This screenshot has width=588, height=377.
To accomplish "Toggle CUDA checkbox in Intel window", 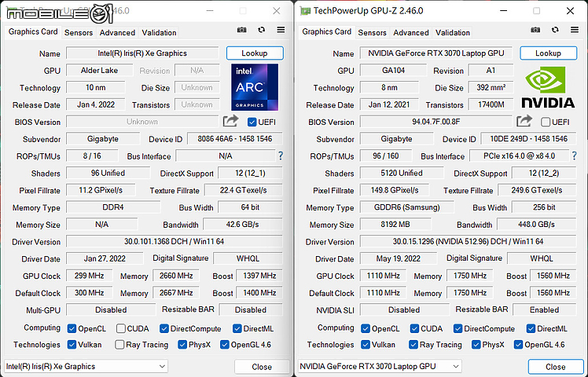I will [121, 328].
